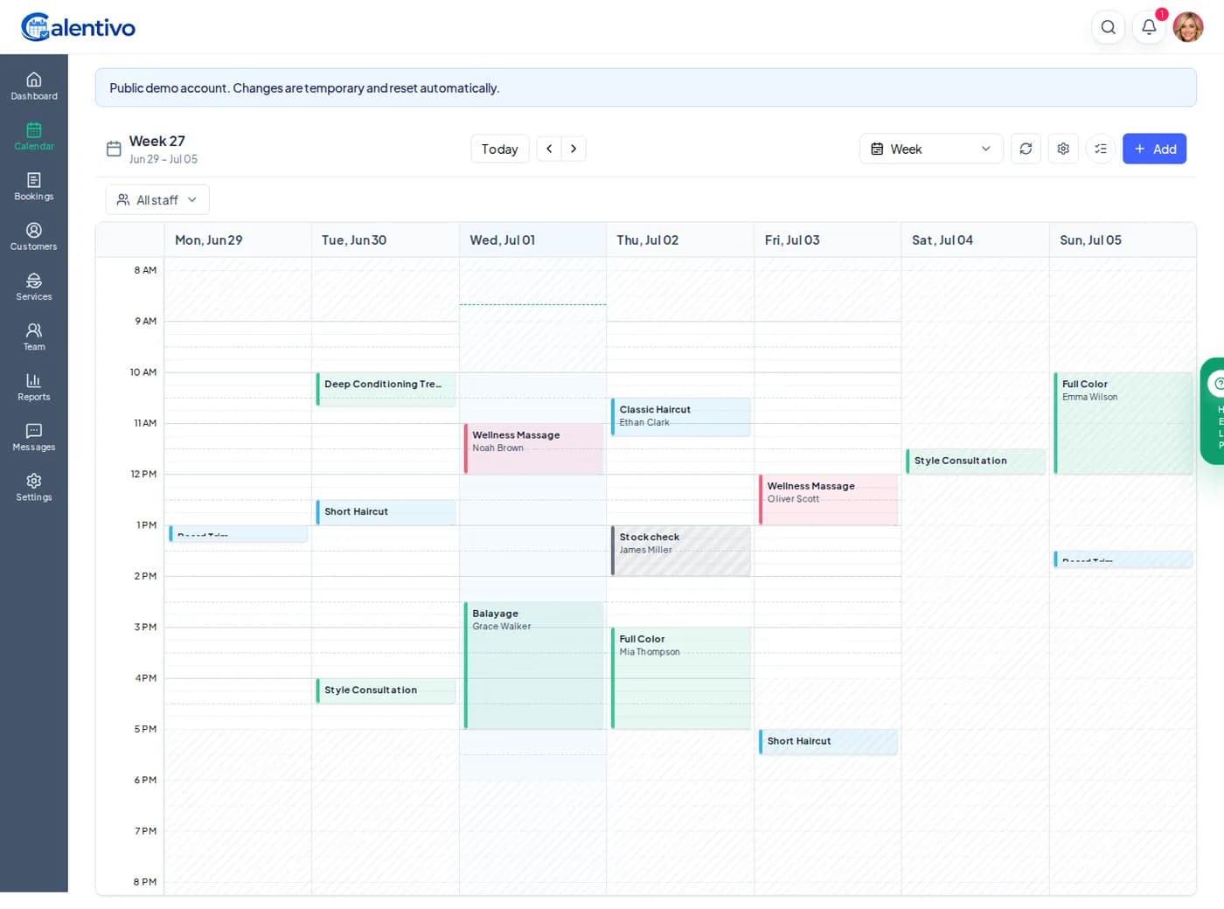
Task: Click the Calentivo logo
Action: tap(78, 27)
